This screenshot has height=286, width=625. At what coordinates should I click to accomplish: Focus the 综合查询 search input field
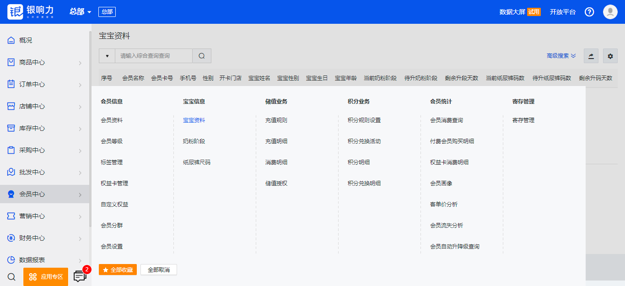[153, 56]
